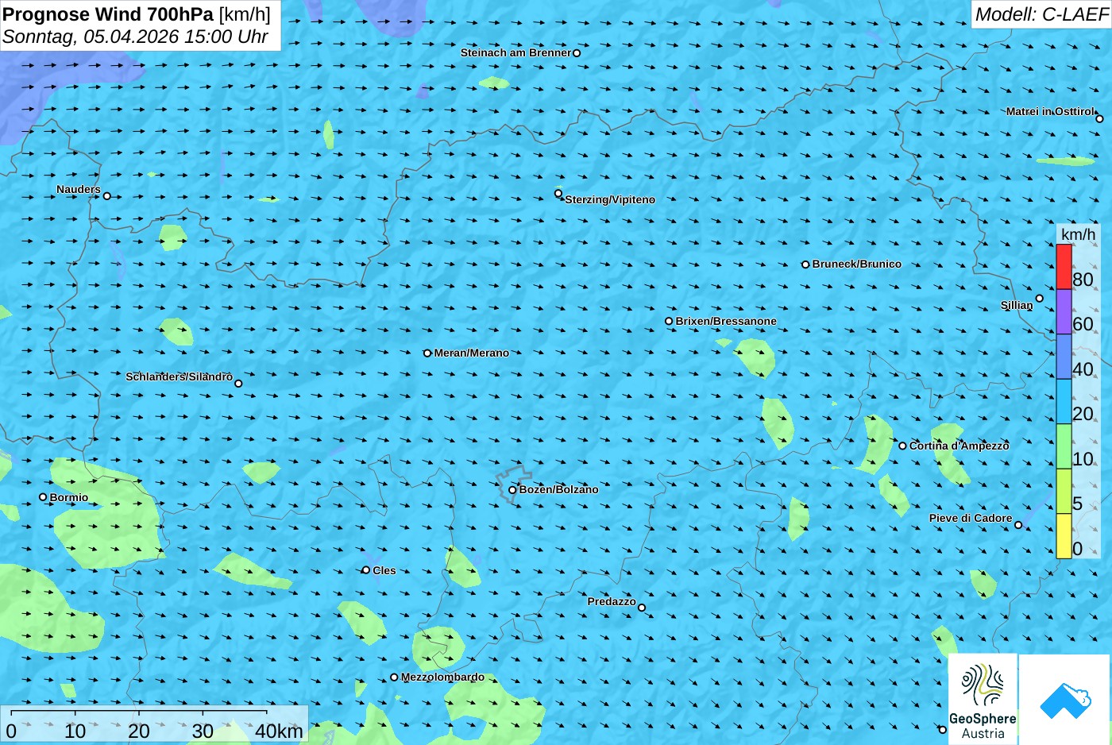Click the Steinach am Brenner city marker
Image resolution: width=1112 pixels, height=745 pixels.
tap(577, 53)
